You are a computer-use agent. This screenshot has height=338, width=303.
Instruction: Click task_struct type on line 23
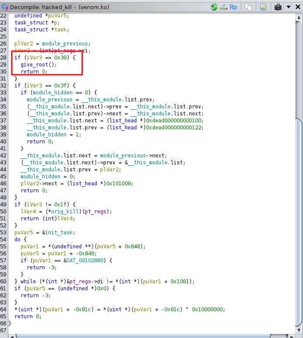(x=31, y=23)
